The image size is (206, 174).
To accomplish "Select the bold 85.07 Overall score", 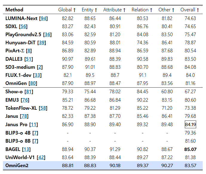I will pos(190,149).
